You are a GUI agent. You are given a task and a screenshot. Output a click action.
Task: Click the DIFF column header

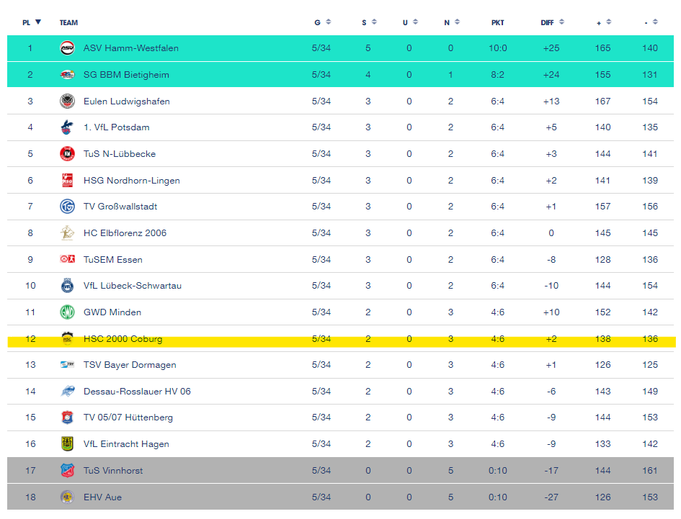pos(548,22)
